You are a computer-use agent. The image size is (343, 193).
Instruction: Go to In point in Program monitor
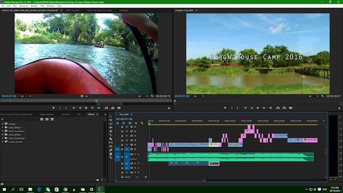point(245,108)
